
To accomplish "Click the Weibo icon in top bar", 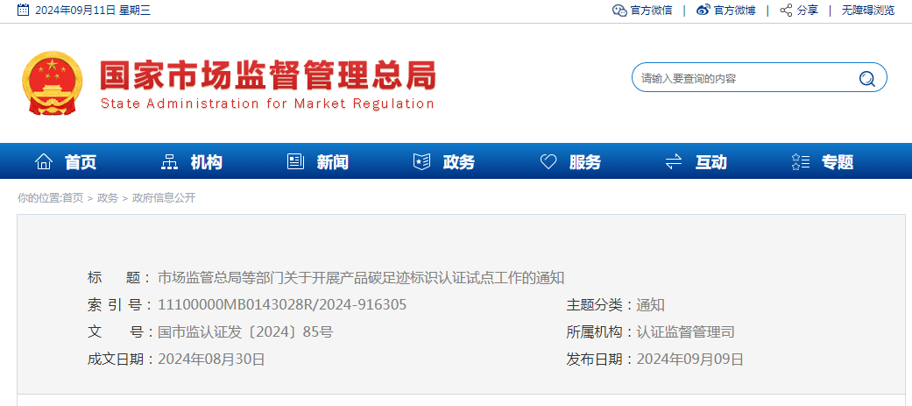I will (x=703, y=10).
